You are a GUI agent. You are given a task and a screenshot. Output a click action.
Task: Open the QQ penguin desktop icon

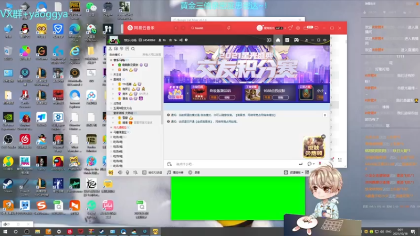coord(25,31)
